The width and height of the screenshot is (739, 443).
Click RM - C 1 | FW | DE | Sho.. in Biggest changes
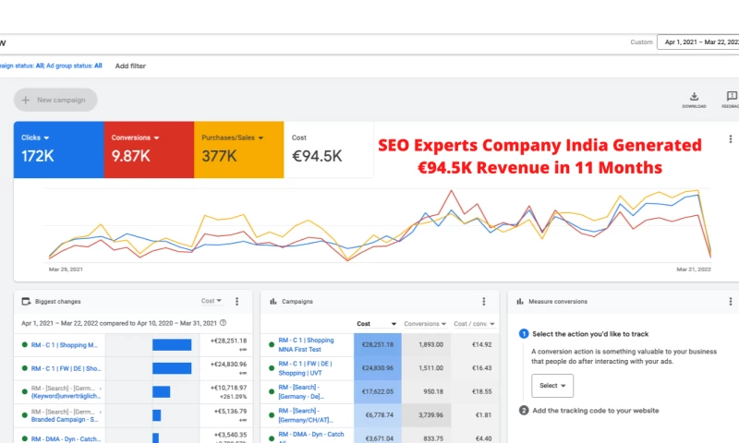pyautogui.click(x=66, y=368)
